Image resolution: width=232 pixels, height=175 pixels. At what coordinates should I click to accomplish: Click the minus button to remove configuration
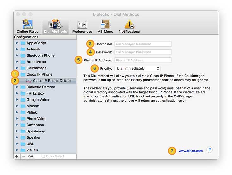(24, 156)
